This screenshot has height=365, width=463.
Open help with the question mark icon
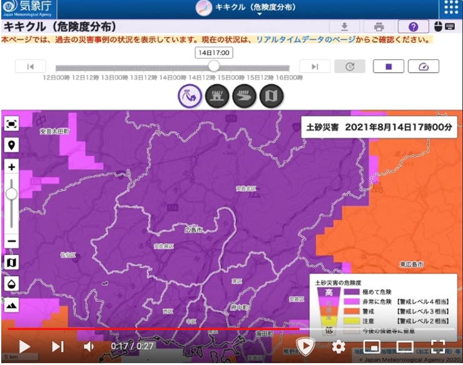tap(414, 27)
